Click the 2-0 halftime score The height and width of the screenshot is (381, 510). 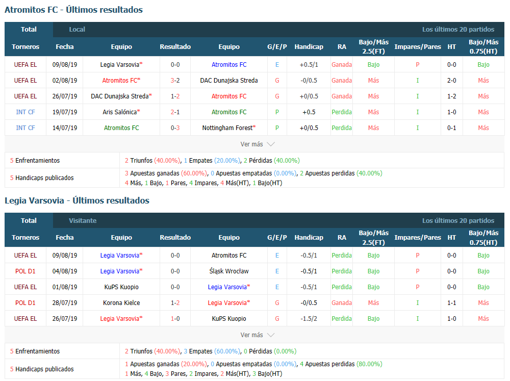click(x=451, y=81)
